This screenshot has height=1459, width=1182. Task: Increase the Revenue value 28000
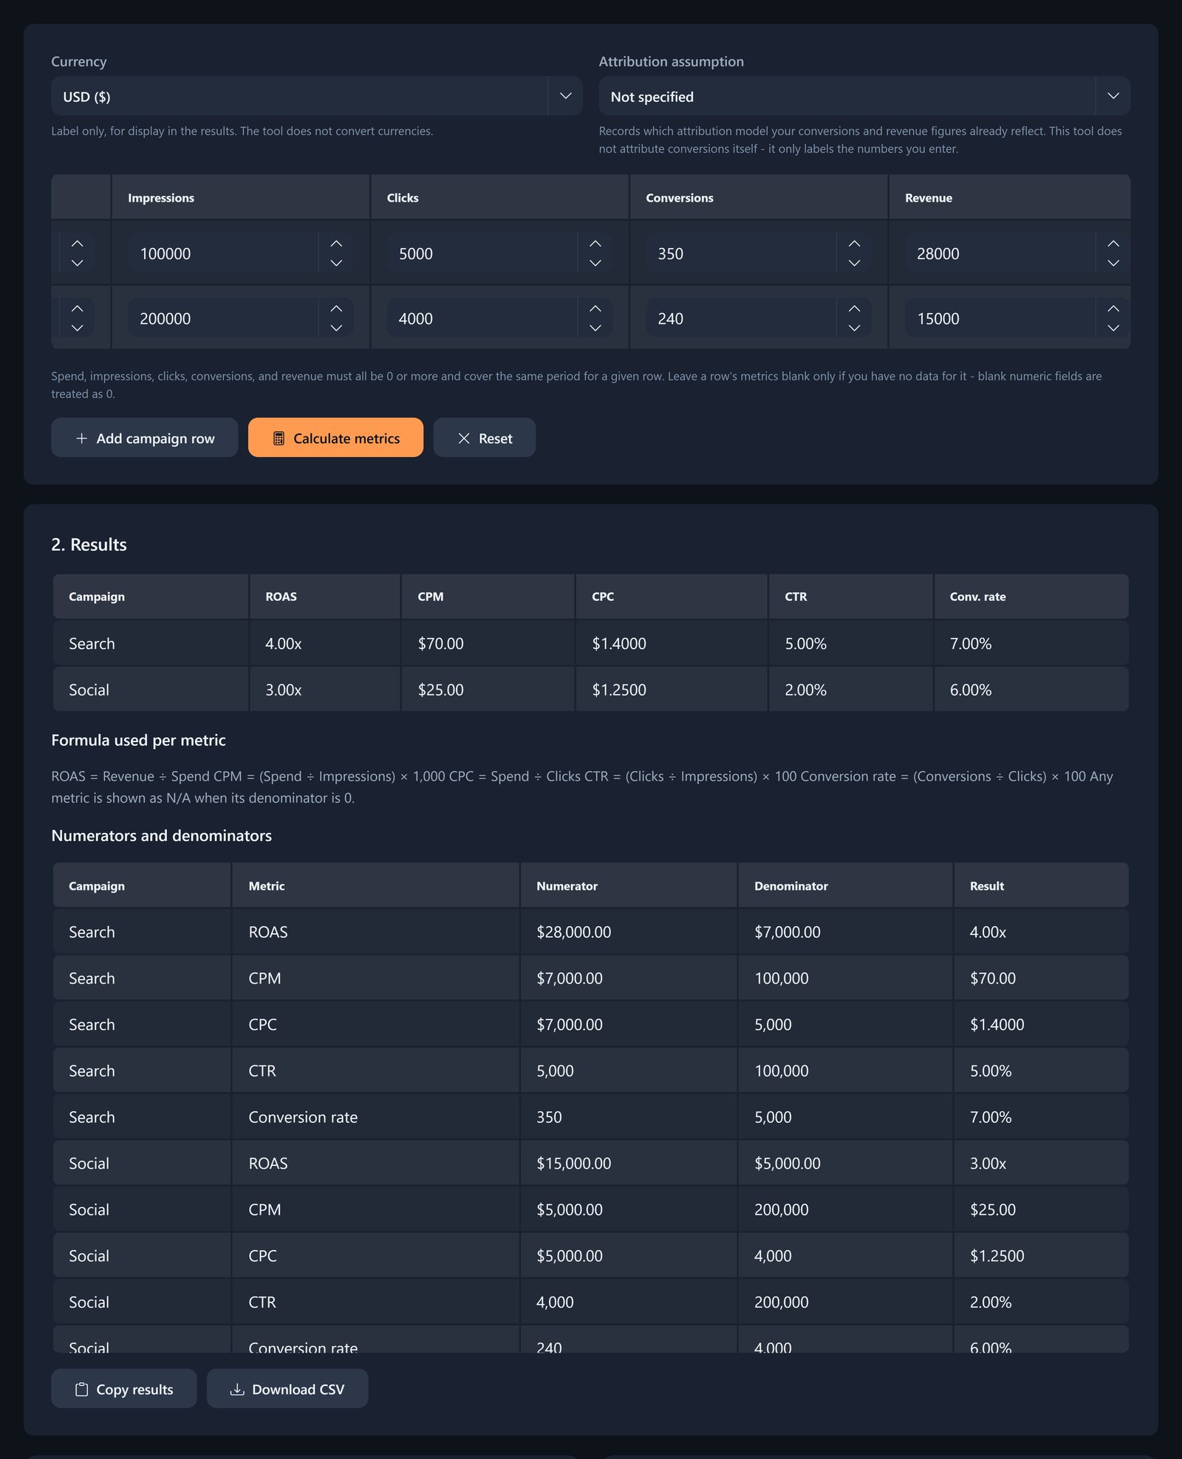click(1113, 244)
